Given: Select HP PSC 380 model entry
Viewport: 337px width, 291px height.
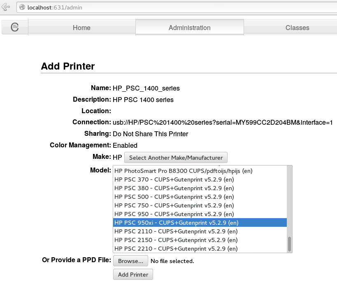Looking at the screenshot, I should click(x=200, y=188).
